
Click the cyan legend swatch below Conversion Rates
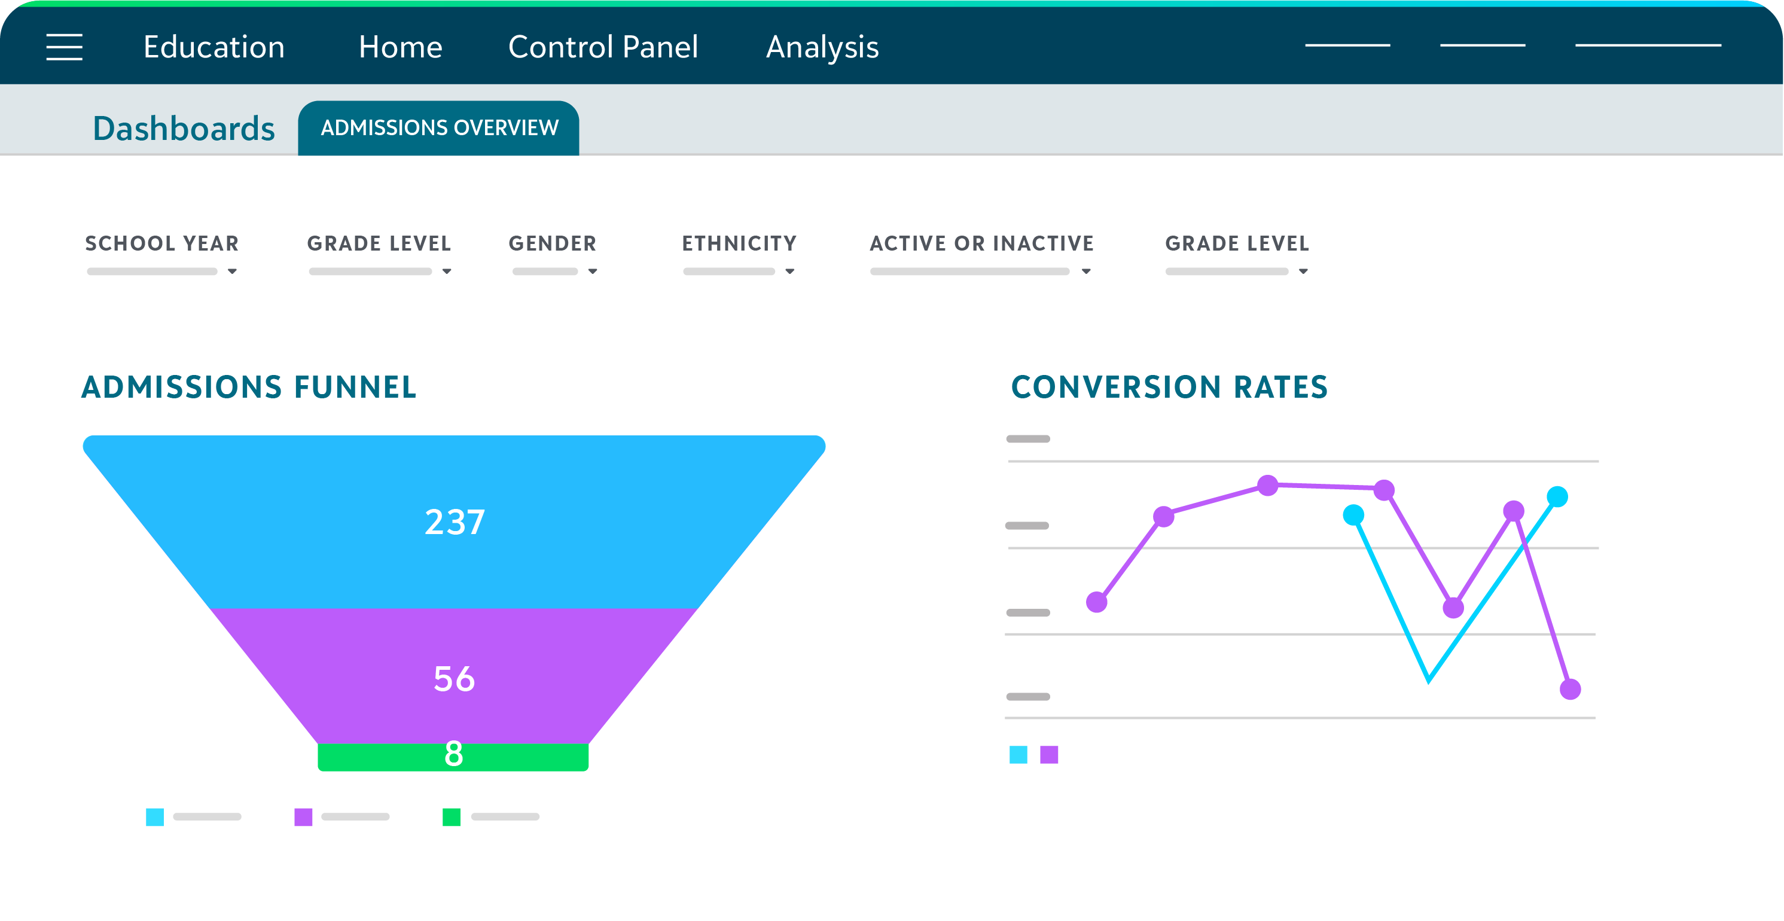click(x=1020, y=755)
